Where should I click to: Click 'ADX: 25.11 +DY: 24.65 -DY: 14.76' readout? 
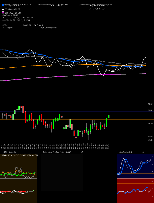coord(19,155)
